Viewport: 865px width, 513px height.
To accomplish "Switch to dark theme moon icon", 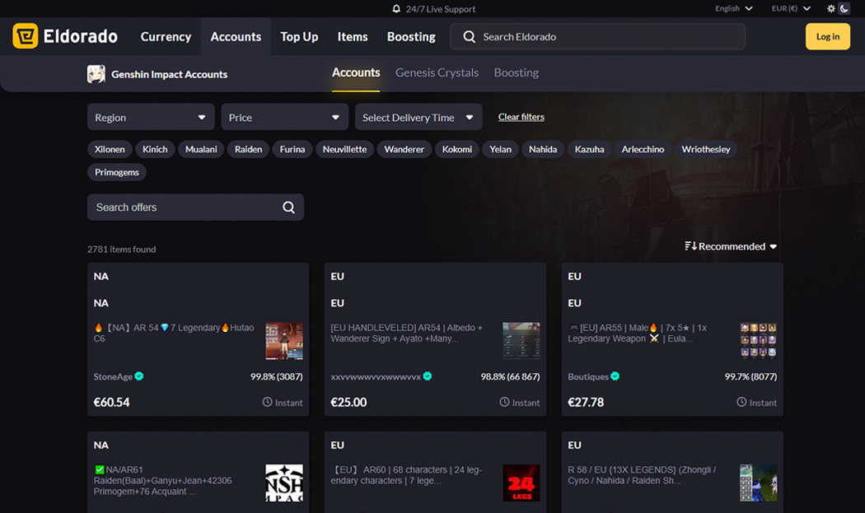I will (x=844, y=8).
